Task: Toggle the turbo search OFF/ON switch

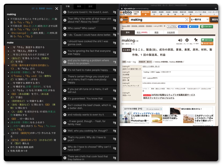Action: click(124, 20)
